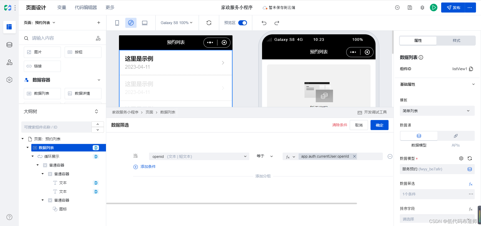Open the fx value type dropdown
Screen dimensions: 481x226
click(290, 157)
